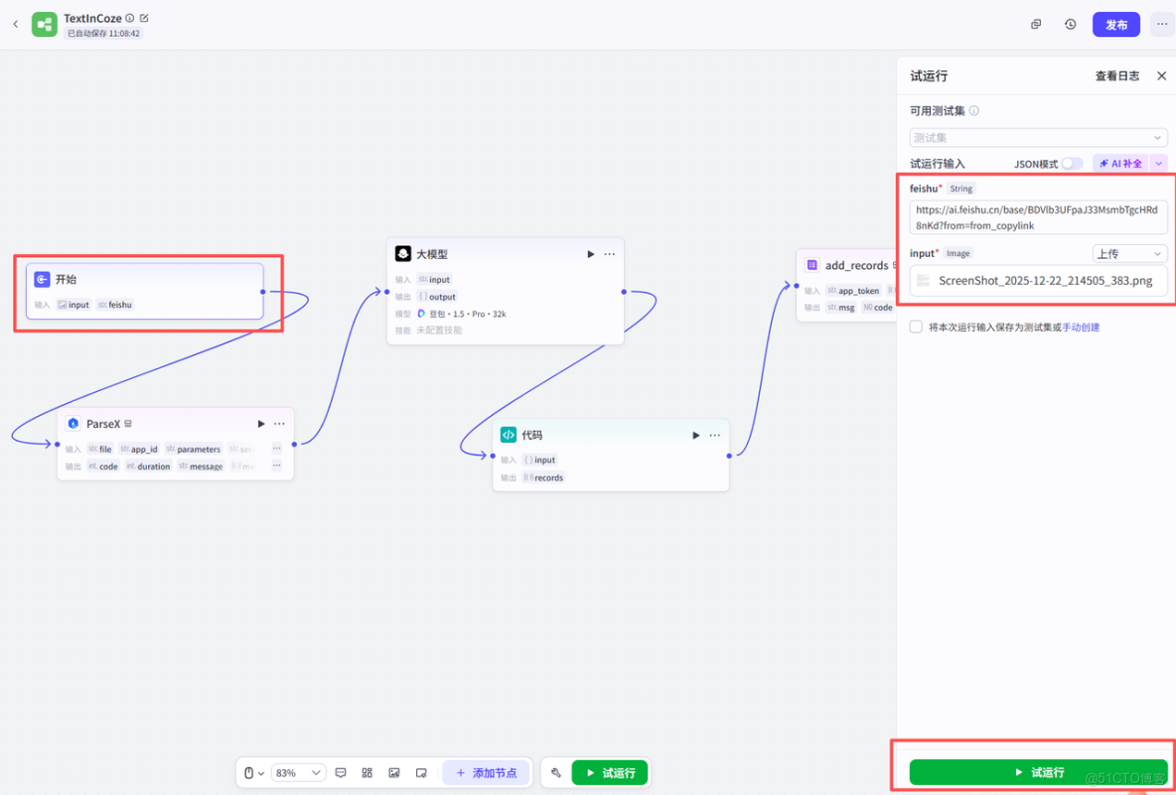Select the frame tool icon near zoom control
This screenshot has width=1176, height=795.
tap(421, 772)
